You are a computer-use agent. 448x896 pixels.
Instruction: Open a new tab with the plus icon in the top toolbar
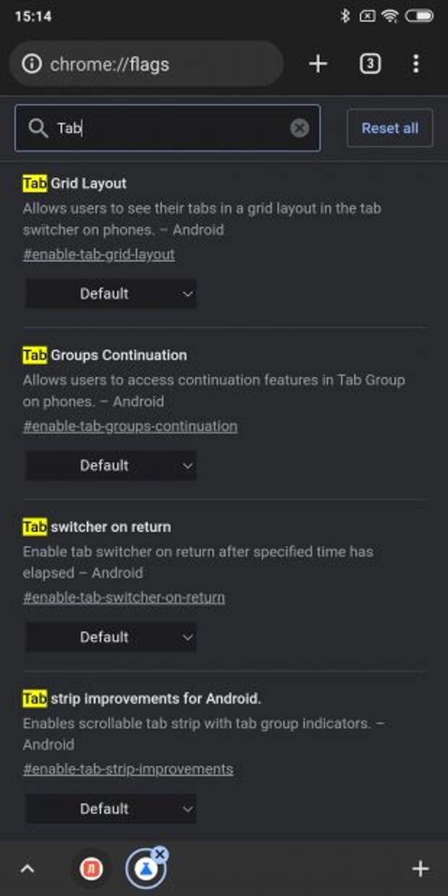[318, 64]
